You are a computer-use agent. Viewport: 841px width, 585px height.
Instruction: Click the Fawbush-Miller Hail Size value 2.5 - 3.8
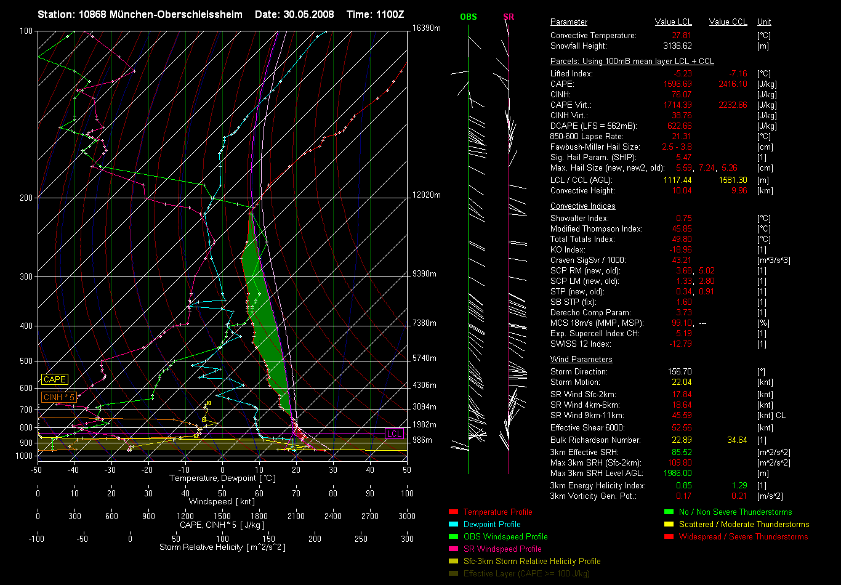(677, 147)
